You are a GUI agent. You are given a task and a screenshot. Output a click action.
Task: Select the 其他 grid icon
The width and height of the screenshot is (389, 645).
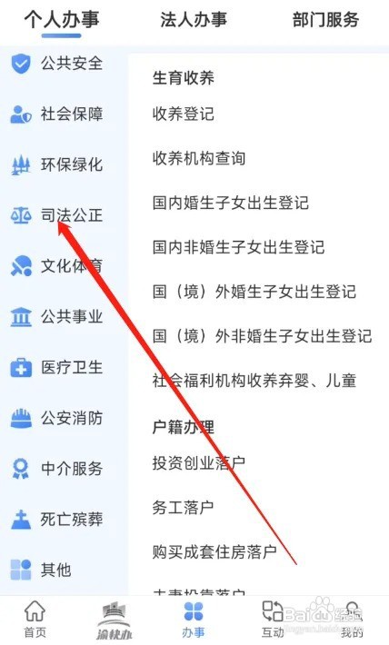(21, 570)
